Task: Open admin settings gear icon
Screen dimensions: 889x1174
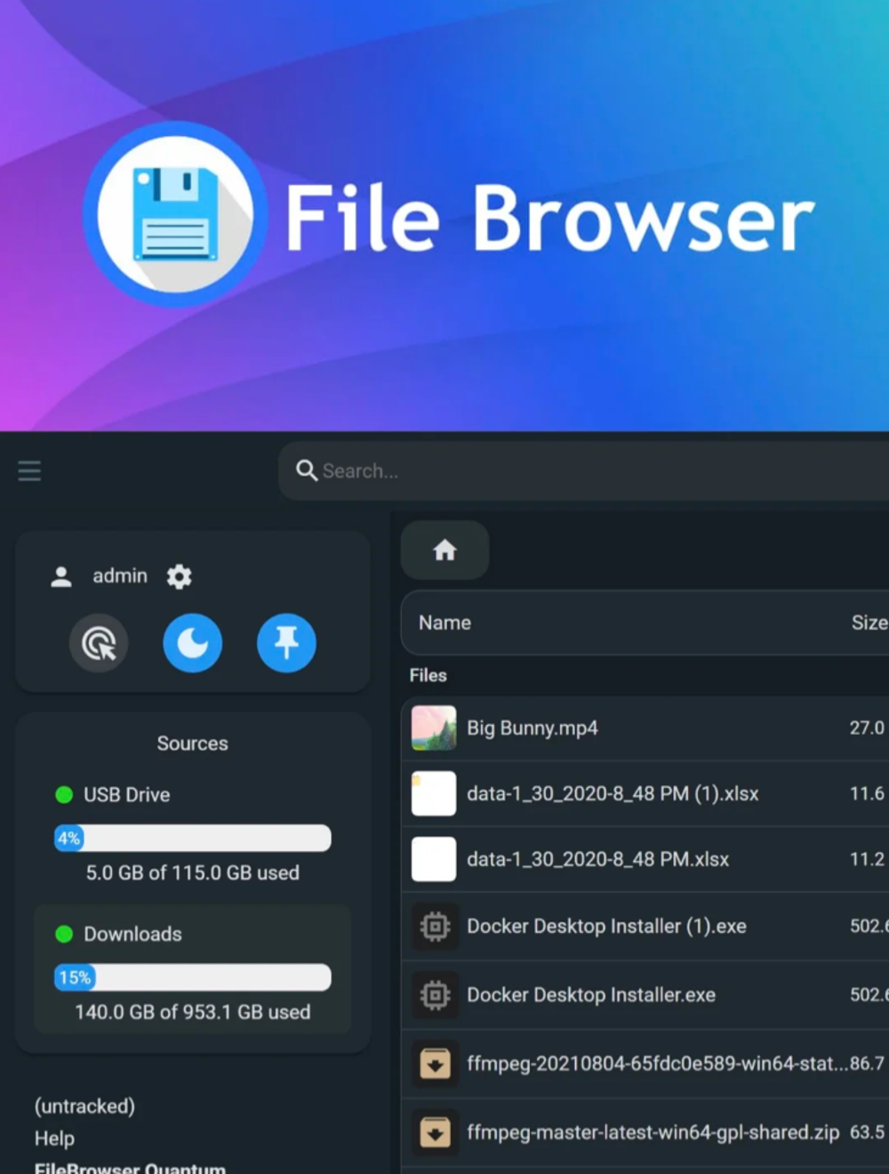Action: 179,576
